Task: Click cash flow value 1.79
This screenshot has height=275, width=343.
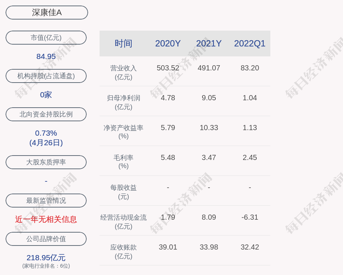Action: [x=168, y=217]
